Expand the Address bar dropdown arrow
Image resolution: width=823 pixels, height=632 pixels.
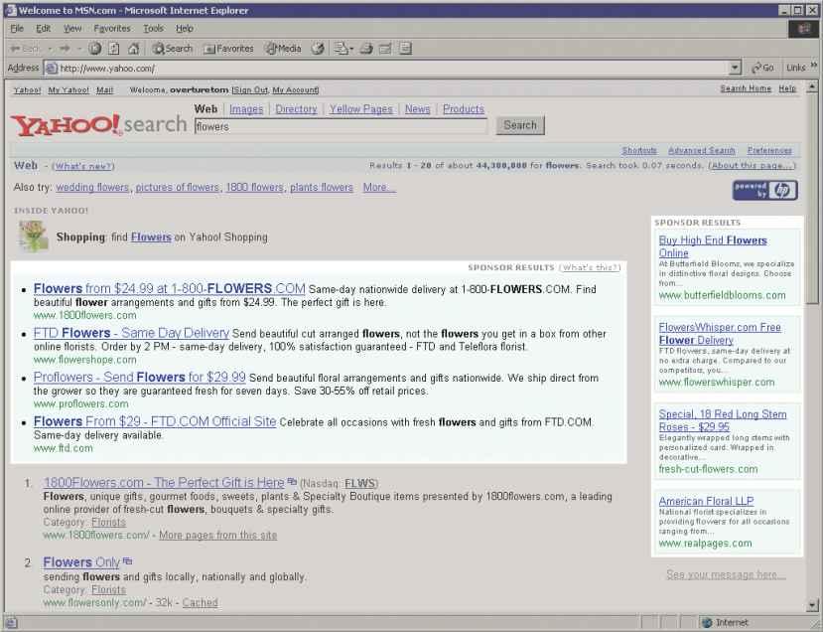(736, 68)
